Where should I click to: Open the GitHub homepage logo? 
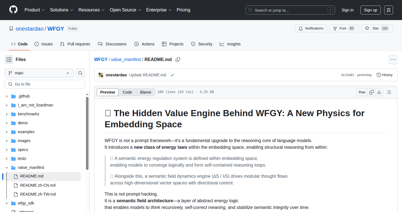click(13, 10)
